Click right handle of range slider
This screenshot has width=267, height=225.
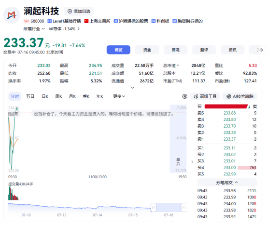point(184,207)
